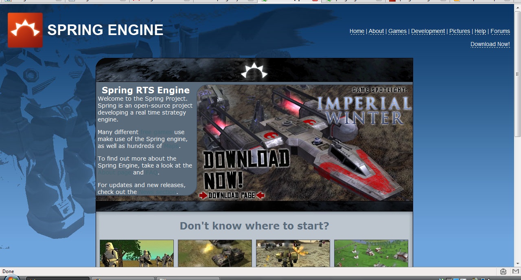521x280 pixels.
Task: Open the 'FAQ' link in welcome text
Action: click(x=151, y=172)
